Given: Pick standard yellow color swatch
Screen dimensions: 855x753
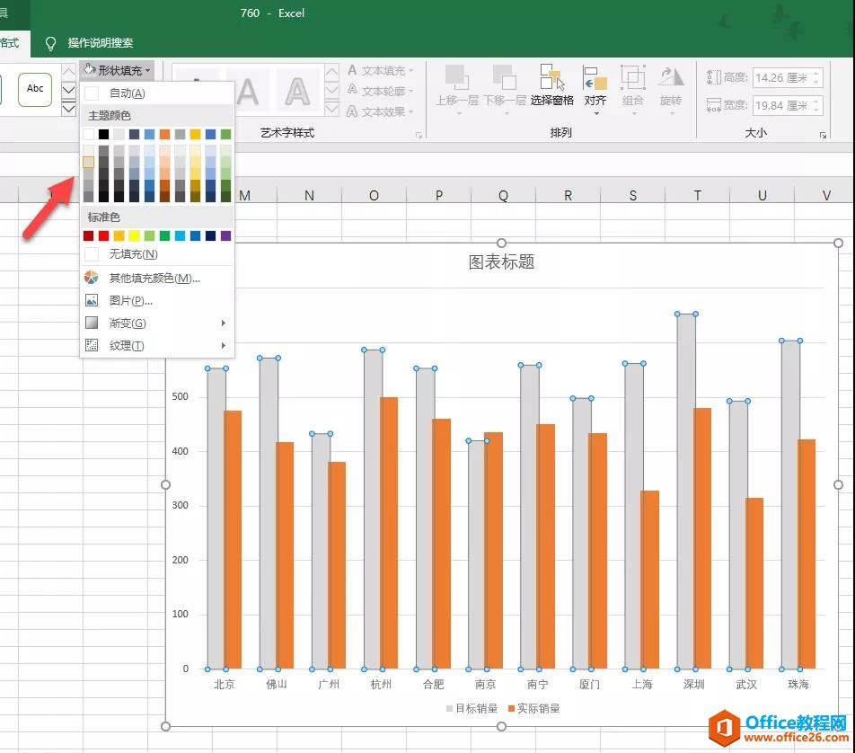Looking at the screenshot, I should click(134, 235).
